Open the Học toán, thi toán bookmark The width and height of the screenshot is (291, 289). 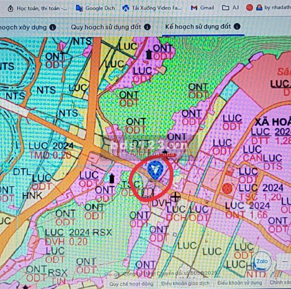[x=38, y=8]
